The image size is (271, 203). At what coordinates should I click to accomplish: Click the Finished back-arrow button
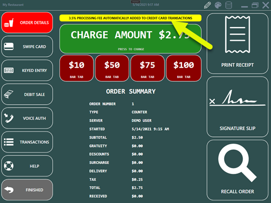27,190
